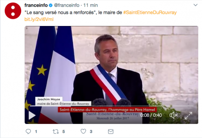Open the tweet options chevron menu
The width and height of the screenshot is (202, 138).
195,5
